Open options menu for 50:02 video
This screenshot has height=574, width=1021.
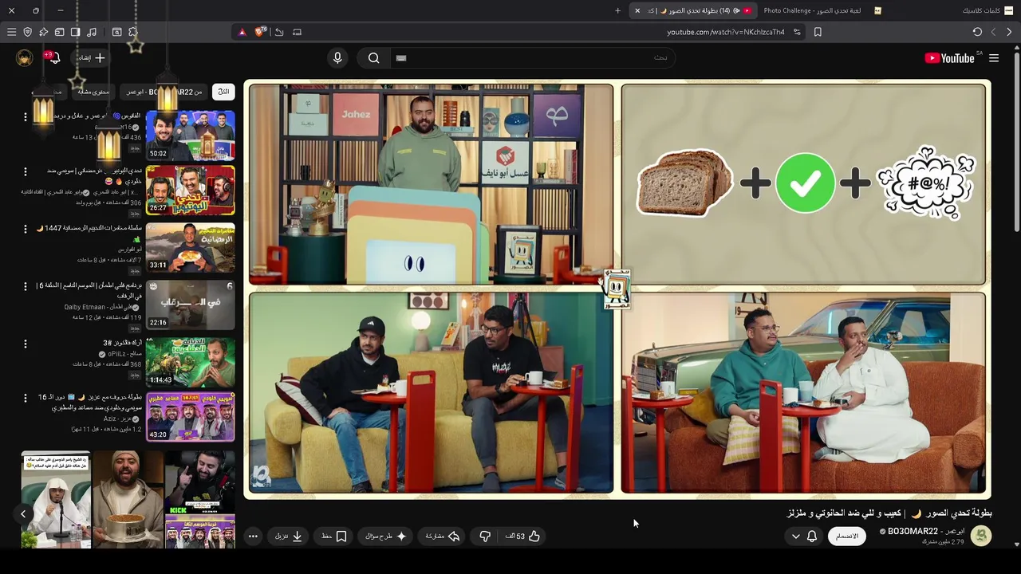pos(25,116)
